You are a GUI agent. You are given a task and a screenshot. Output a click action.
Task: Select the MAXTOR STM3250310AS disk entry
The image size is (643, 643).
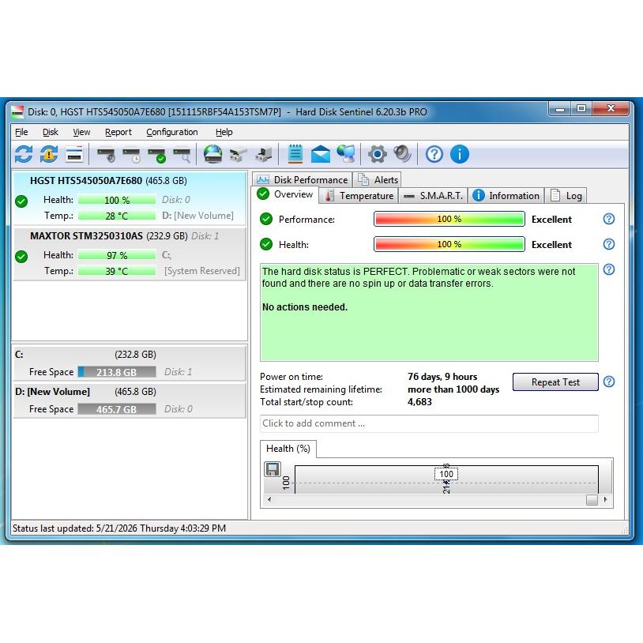tap(130, 254)
